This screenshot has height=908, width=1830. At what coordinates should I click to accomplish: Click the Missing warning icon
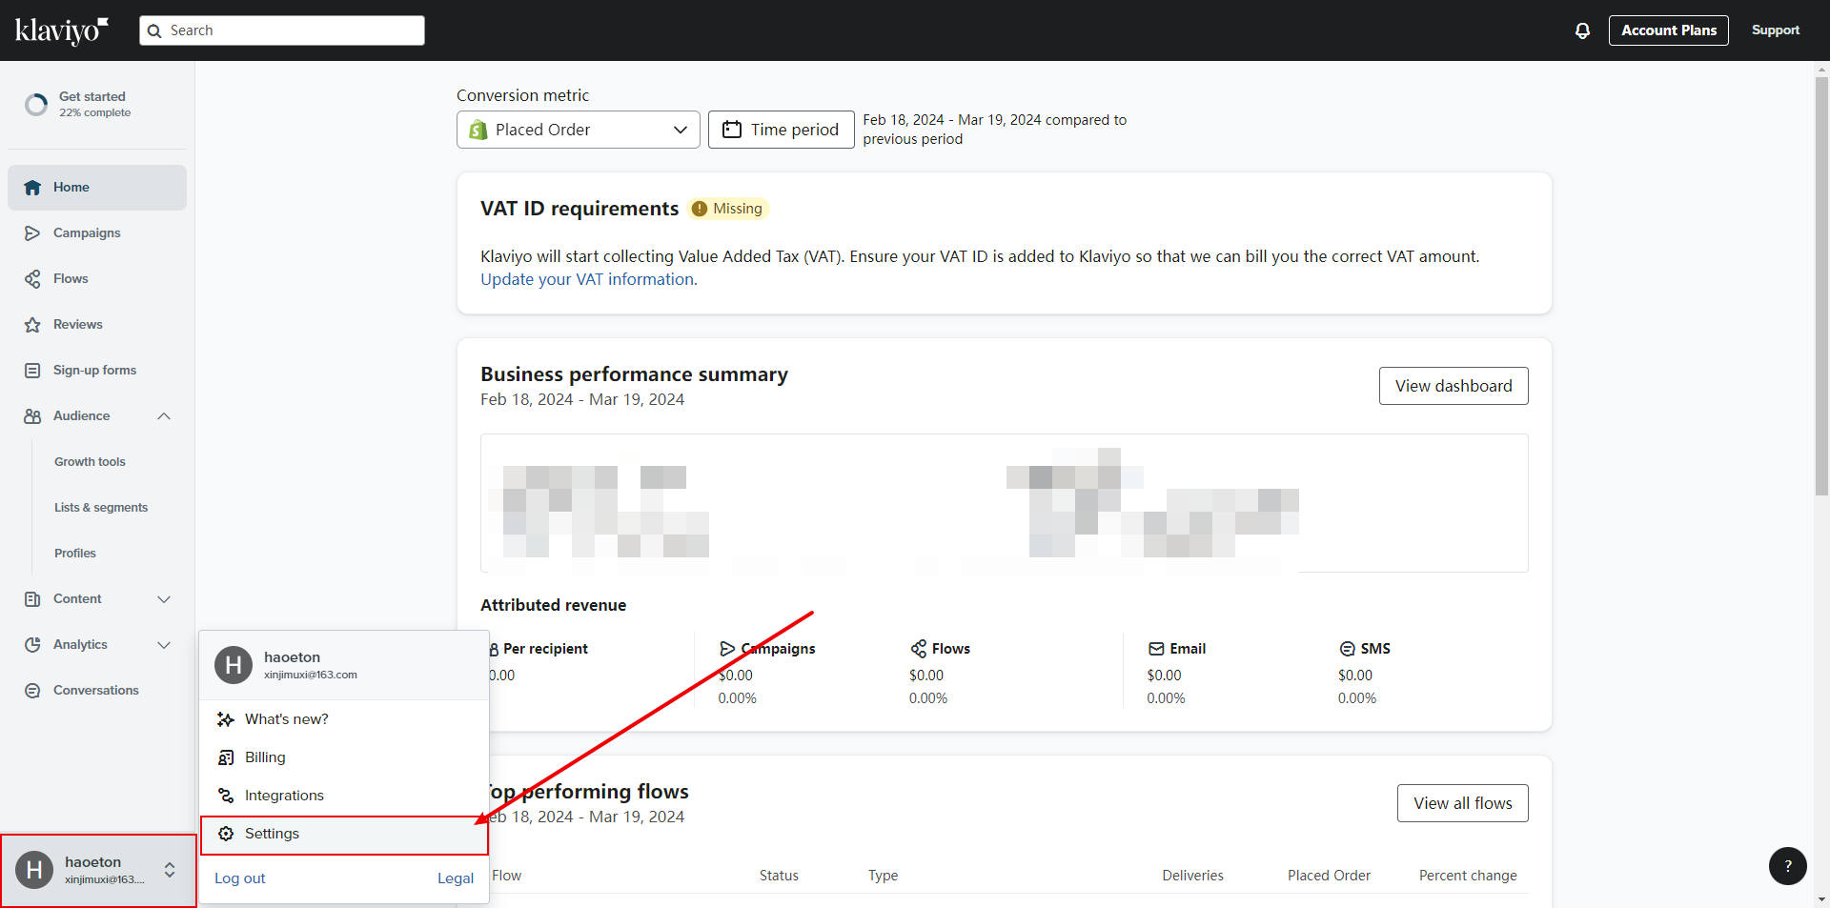(x=700, y=209)
